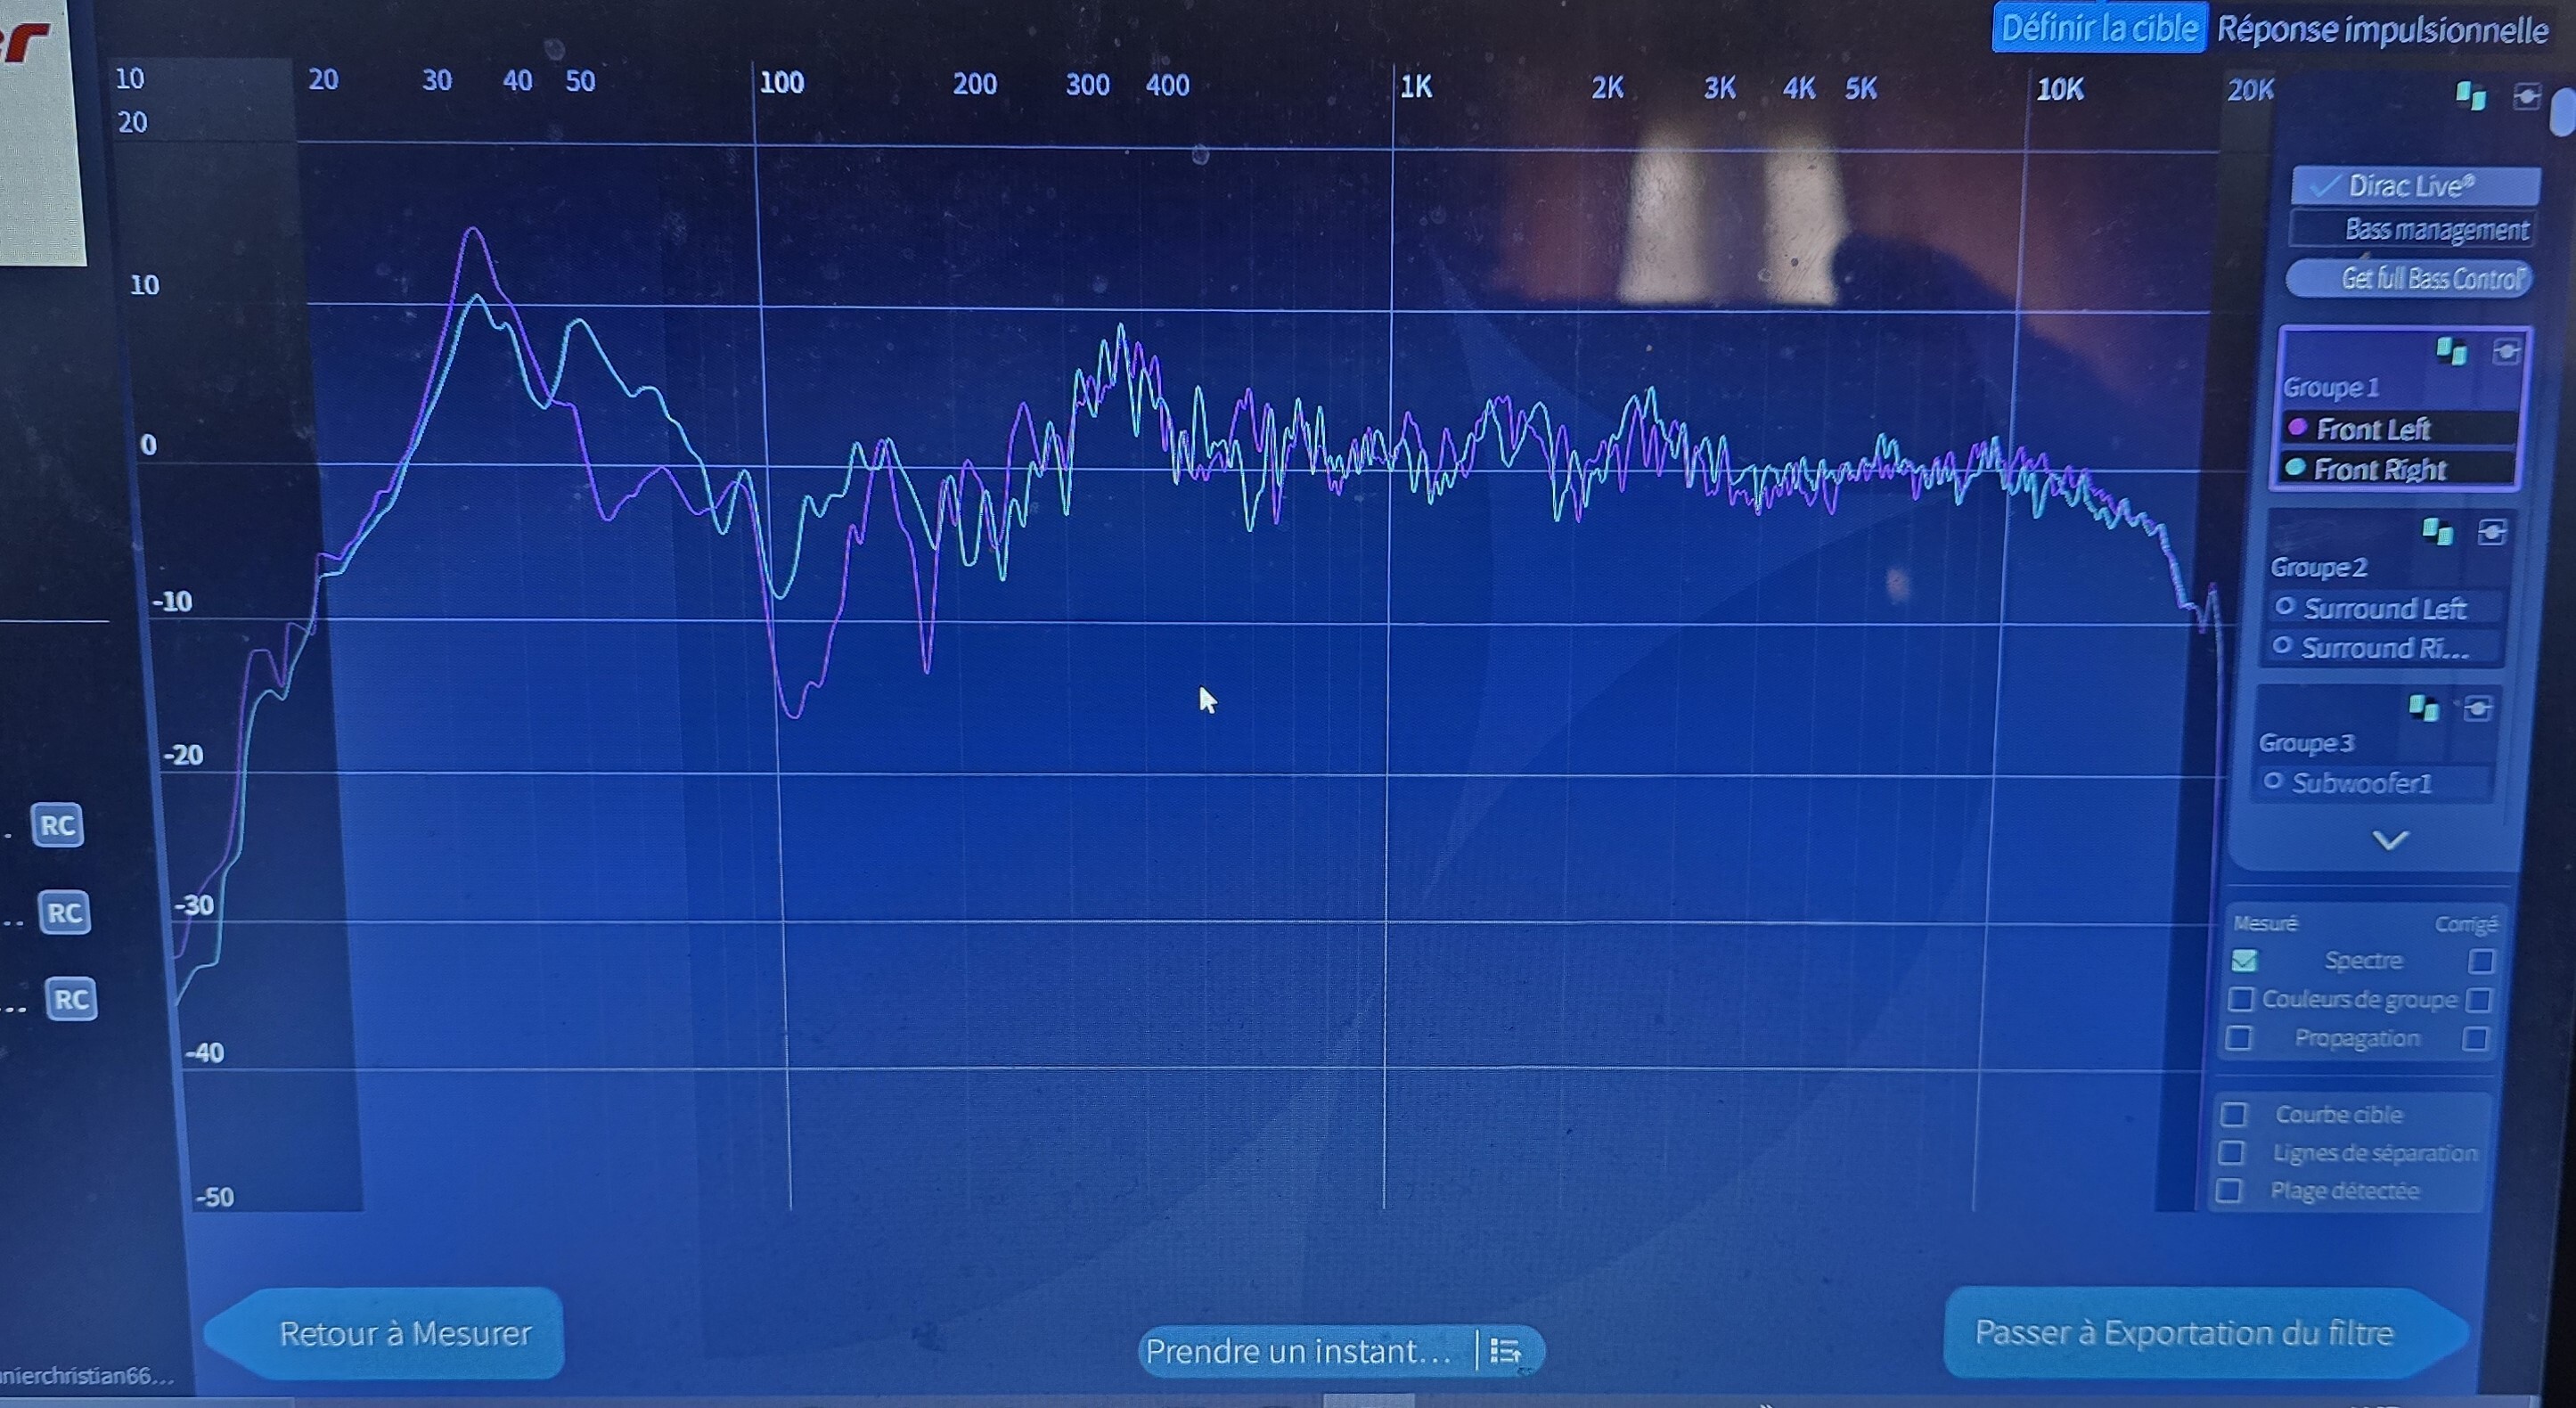Click the Front Left magenta color dot

point(2298,428)
